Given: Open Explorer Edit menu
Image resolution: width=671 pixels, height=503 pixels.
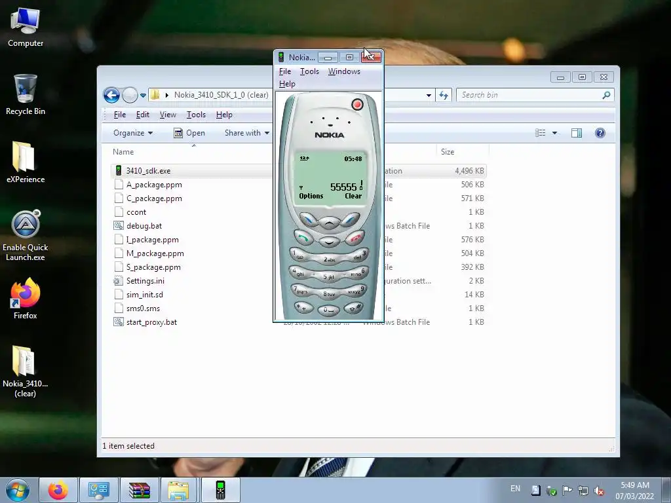Looking at the screenshot, I should click(142, 115).
